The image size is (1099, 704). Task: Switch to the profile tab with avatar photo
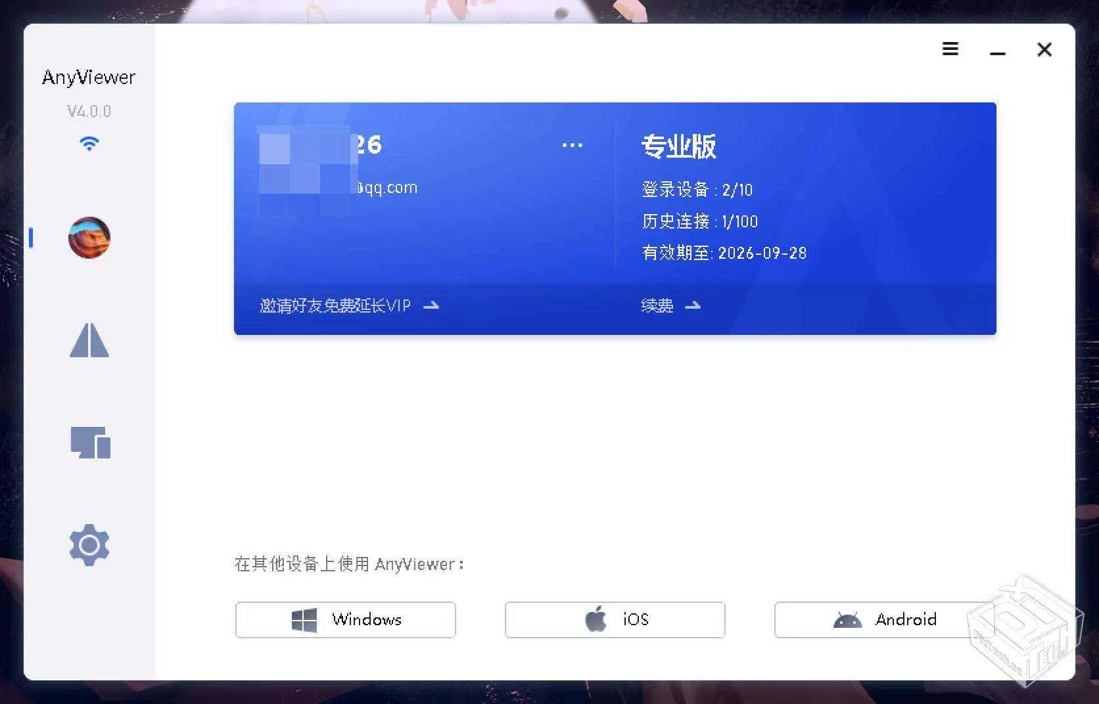(x=89, y=238)
